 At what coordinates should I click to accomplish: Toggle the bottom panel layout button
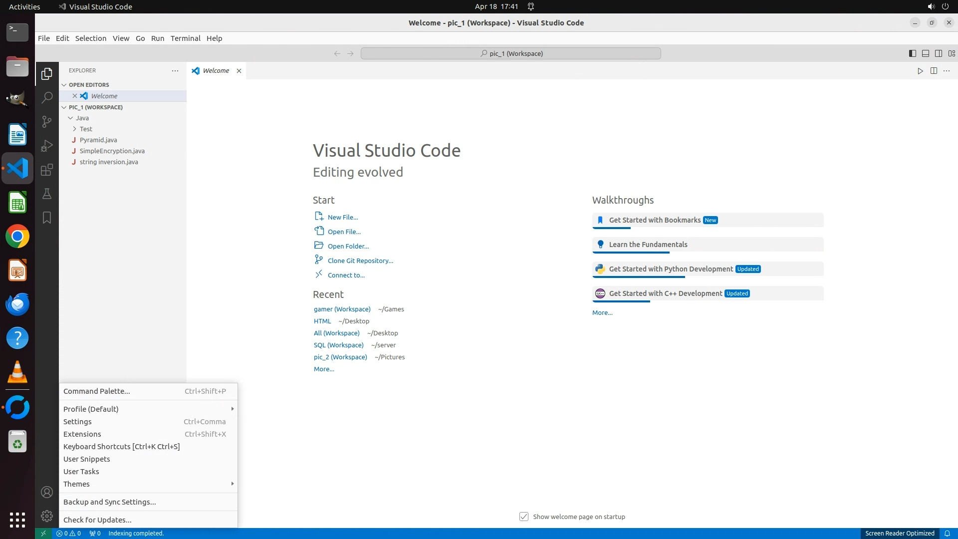925,53
